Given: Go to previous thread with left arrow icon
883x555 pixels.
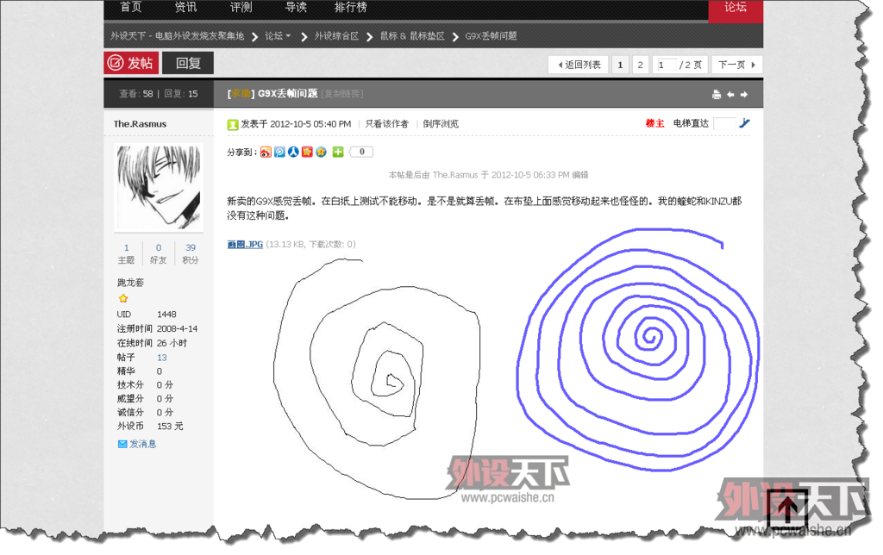Looking at the screenshot, I should pyautogui.click(x=730, y=95).
